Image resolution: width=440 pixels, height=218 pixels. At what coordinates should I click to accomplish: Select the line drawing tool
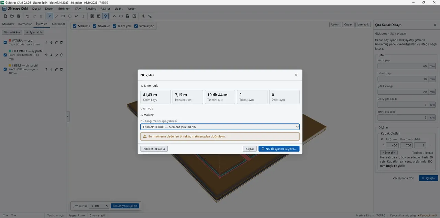pyautogui.click(x=57, y=16)
